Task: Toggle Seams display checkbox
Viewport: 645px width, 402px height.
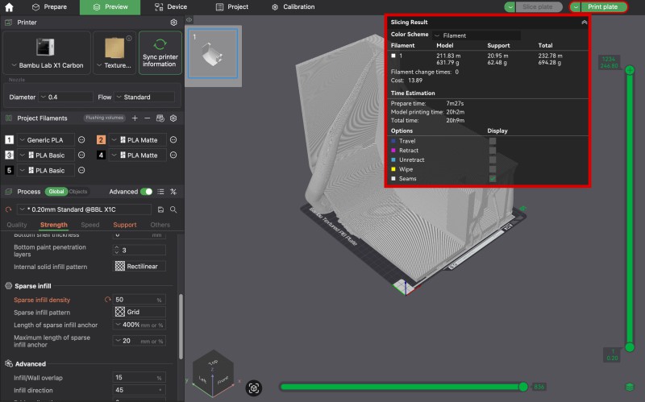Action: 493,179
